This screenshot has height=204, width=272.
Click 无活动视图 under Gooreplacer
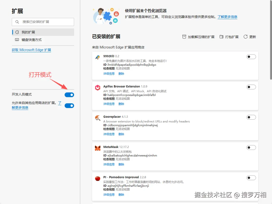point(123,129)
